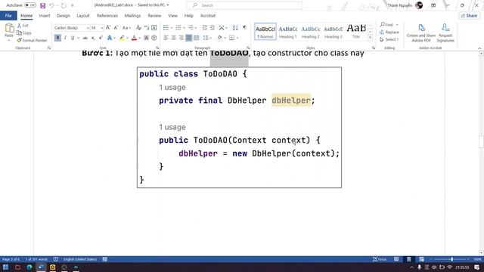484x272 pixels.
Task: Center the paragraph text
Action: pyautogui.click(x=173, y=38)
